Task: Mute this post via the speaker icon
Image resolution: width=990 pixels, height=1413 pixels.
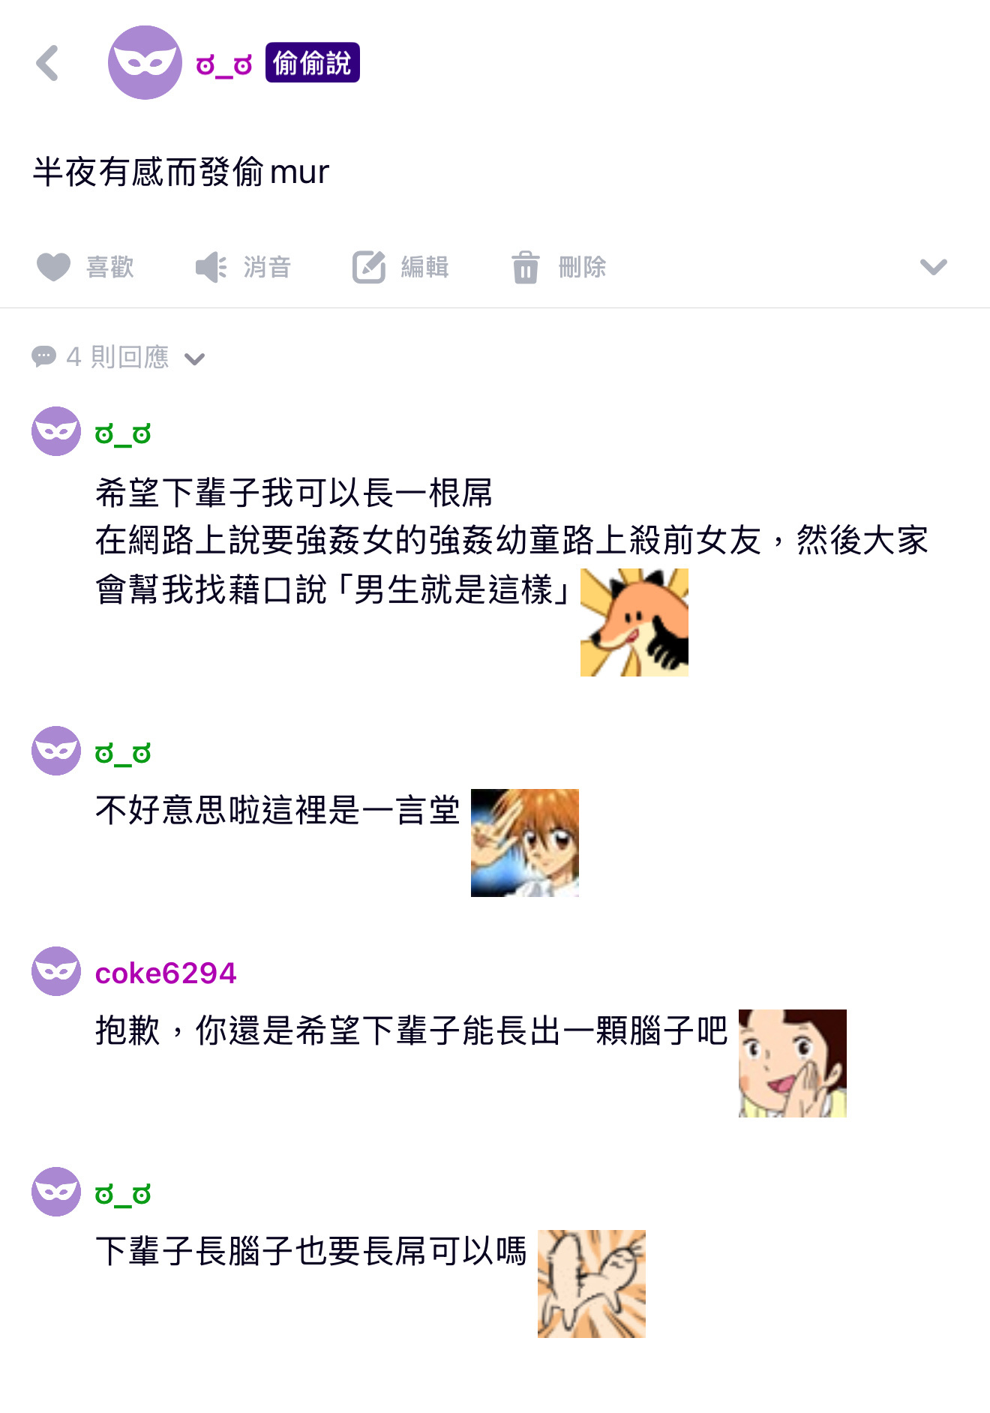Action: tap(211, 267)
